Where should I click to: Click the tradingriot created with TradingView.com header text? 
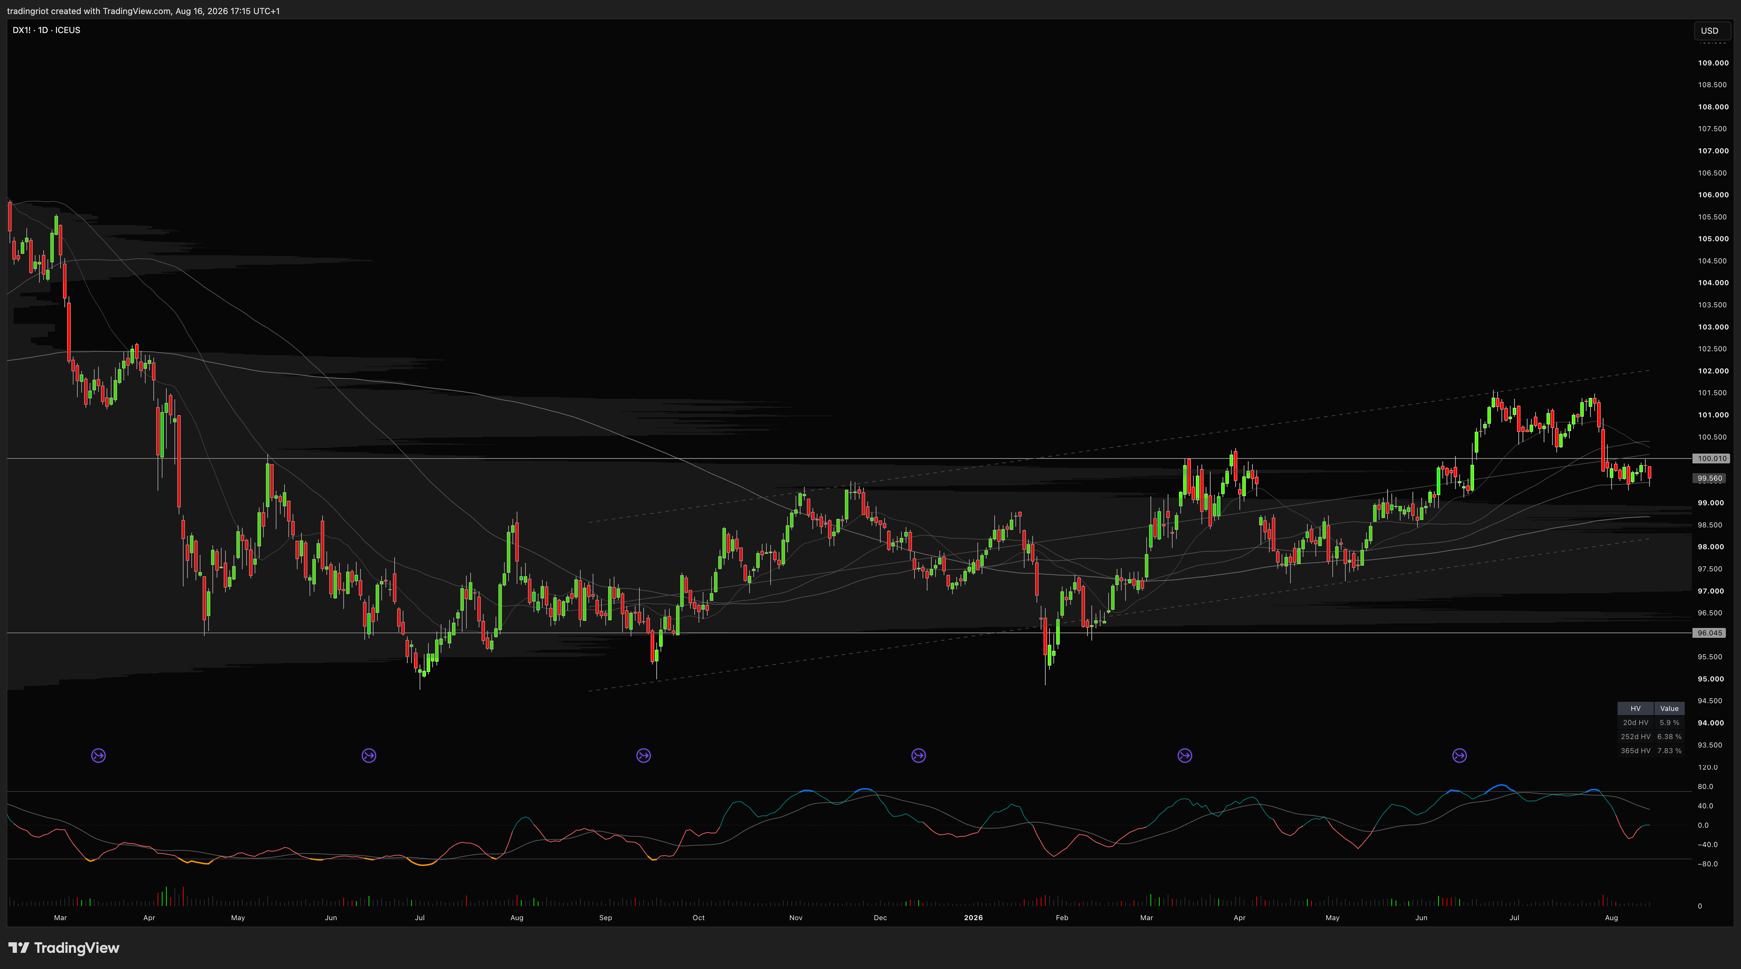click(143, 11)
